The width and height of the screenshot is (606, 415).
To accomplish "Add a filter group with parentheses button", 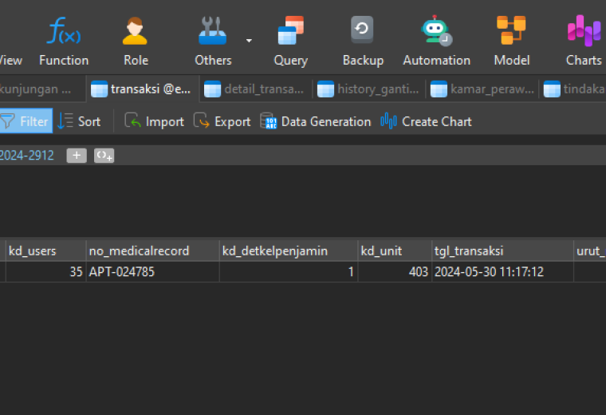I will click(x=104, y=156).
